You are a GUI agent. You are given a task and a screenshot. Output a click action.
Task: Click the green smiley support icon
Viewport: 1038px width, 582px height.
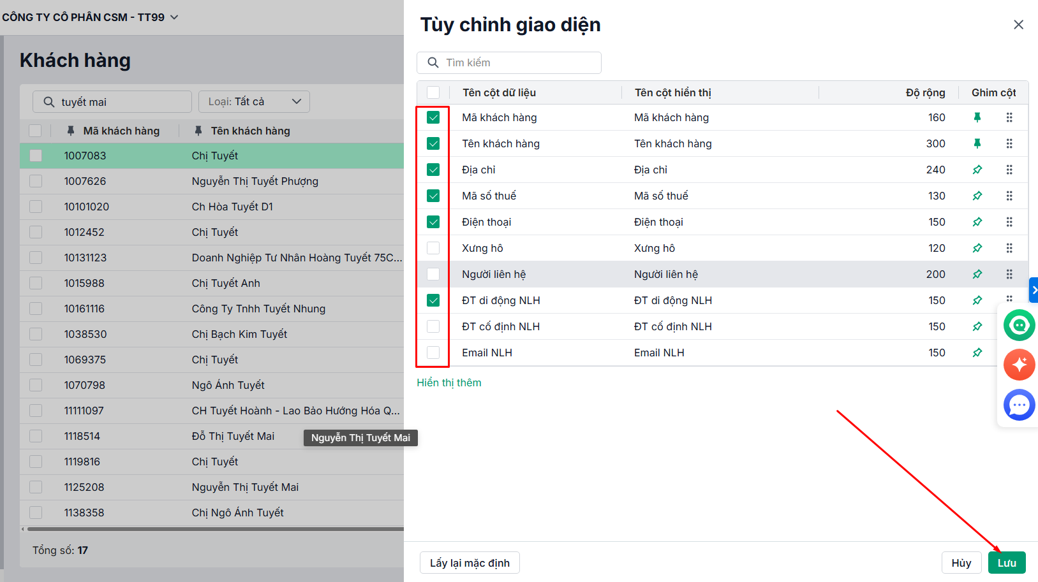click(1019, 325)
